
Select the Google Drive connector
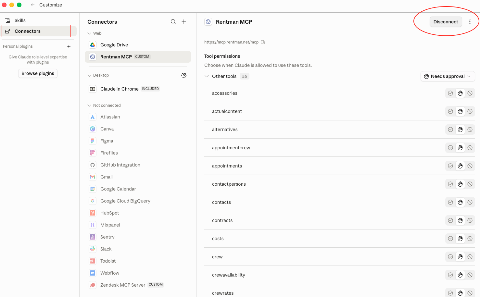click(x=138, y=45)
